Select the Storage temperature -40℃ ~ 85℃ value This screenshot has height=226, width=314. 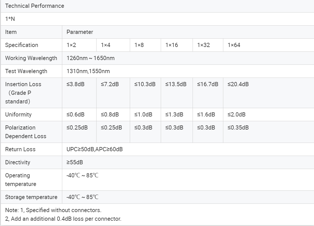[83, 197]
